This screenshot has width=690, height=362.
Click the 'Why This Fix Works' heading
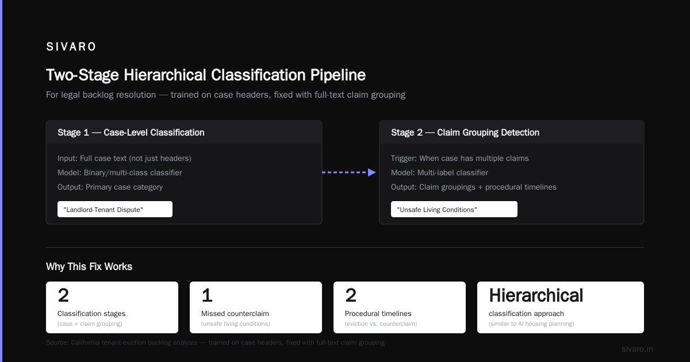(89, 267)
